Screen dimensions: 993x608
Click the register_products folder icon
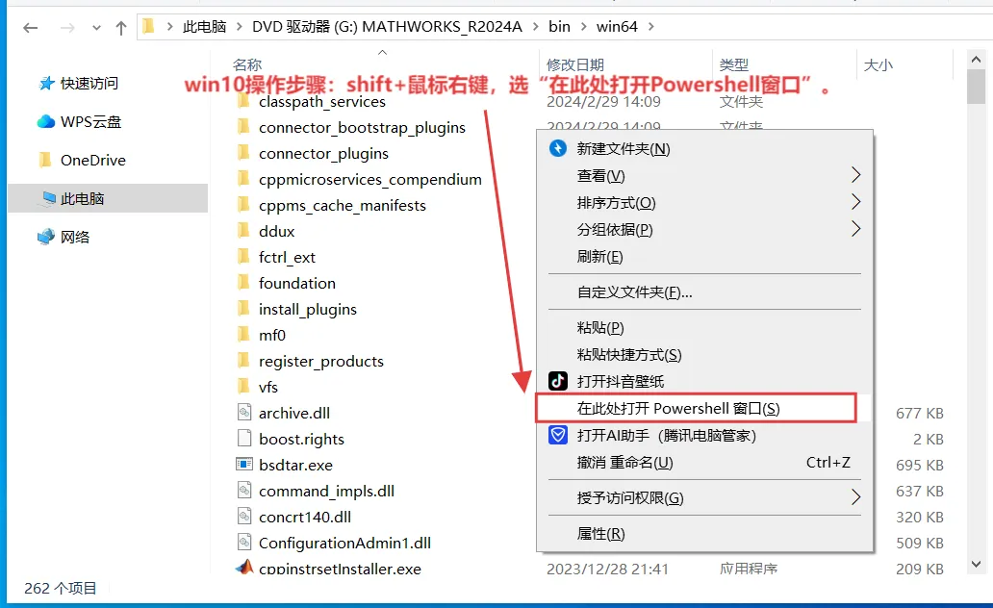pyautogui.click(x=243, y=361)
